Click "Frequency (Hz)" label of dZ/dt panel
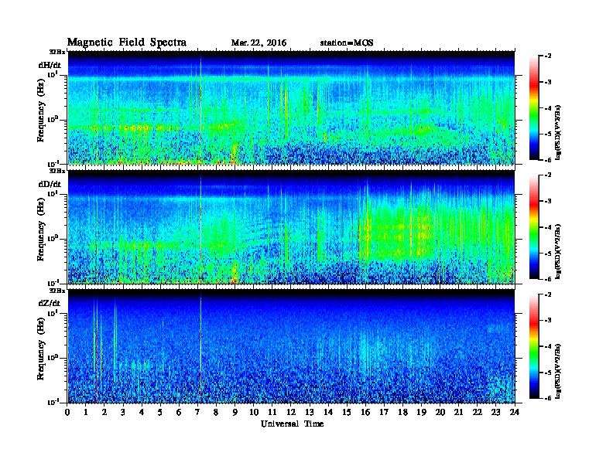 41,349
